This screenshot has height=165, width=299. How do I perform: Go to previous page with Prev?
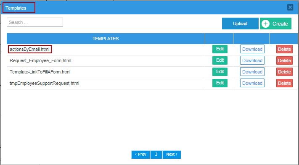[140, 155]
